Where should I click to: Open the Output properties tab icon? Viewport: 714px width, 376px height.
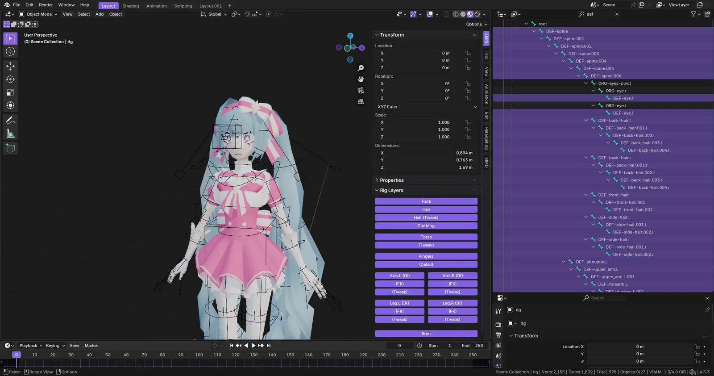coord(498,335)
